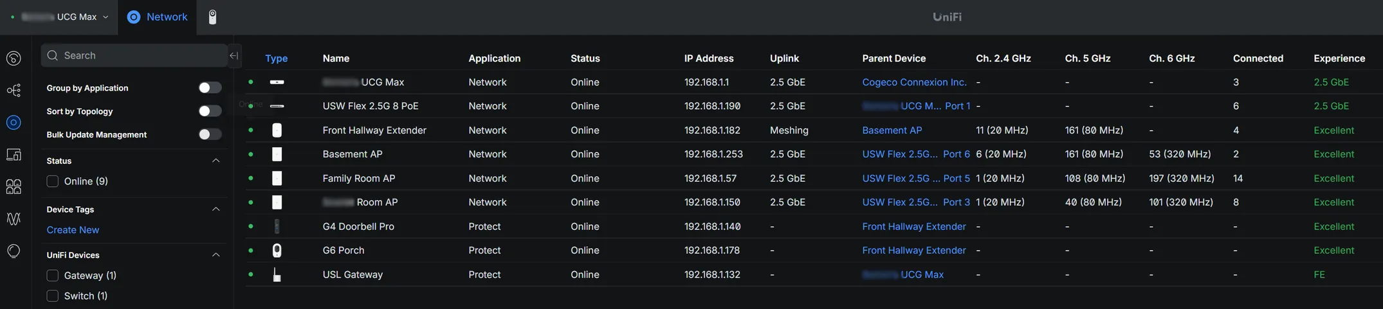Open Front Hallway Extender link in G4 Doorbell row
1383x309 pixels.
tap(913, 226)
